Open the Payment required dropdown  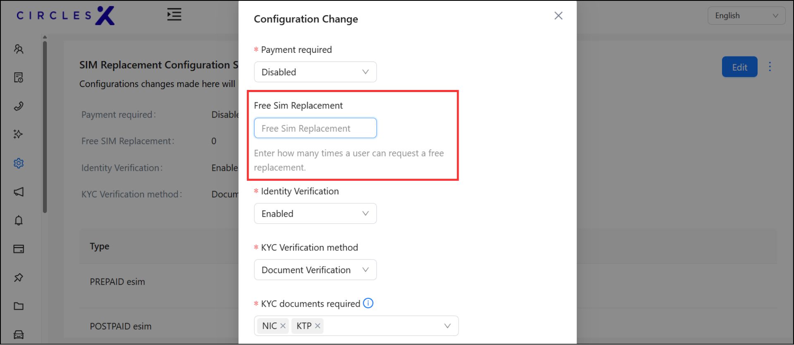(x=315, y=72)
